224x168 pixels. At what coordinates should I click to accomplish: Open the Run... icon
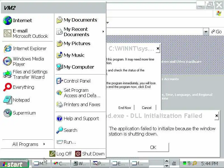[x=59, y=142]
